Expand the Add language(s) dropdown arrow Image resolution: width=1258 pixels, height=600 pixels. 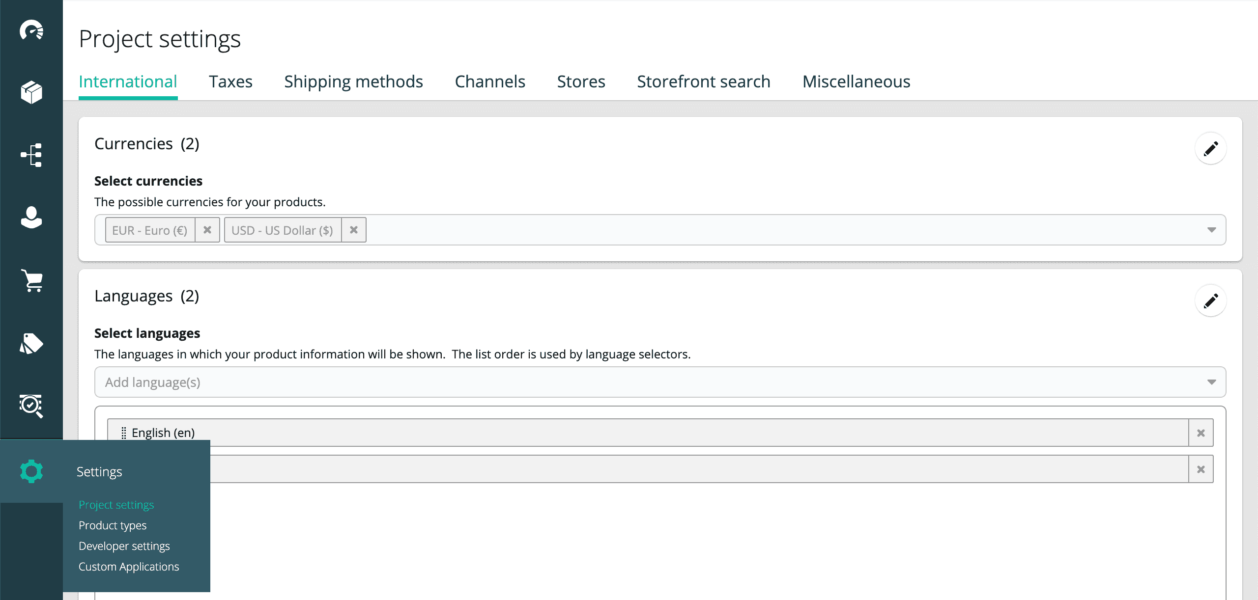click(1211, 382)
